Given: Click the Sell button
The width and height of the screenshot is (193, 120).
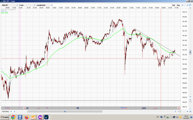Looking at the screenshot, I should pos(173,5).
